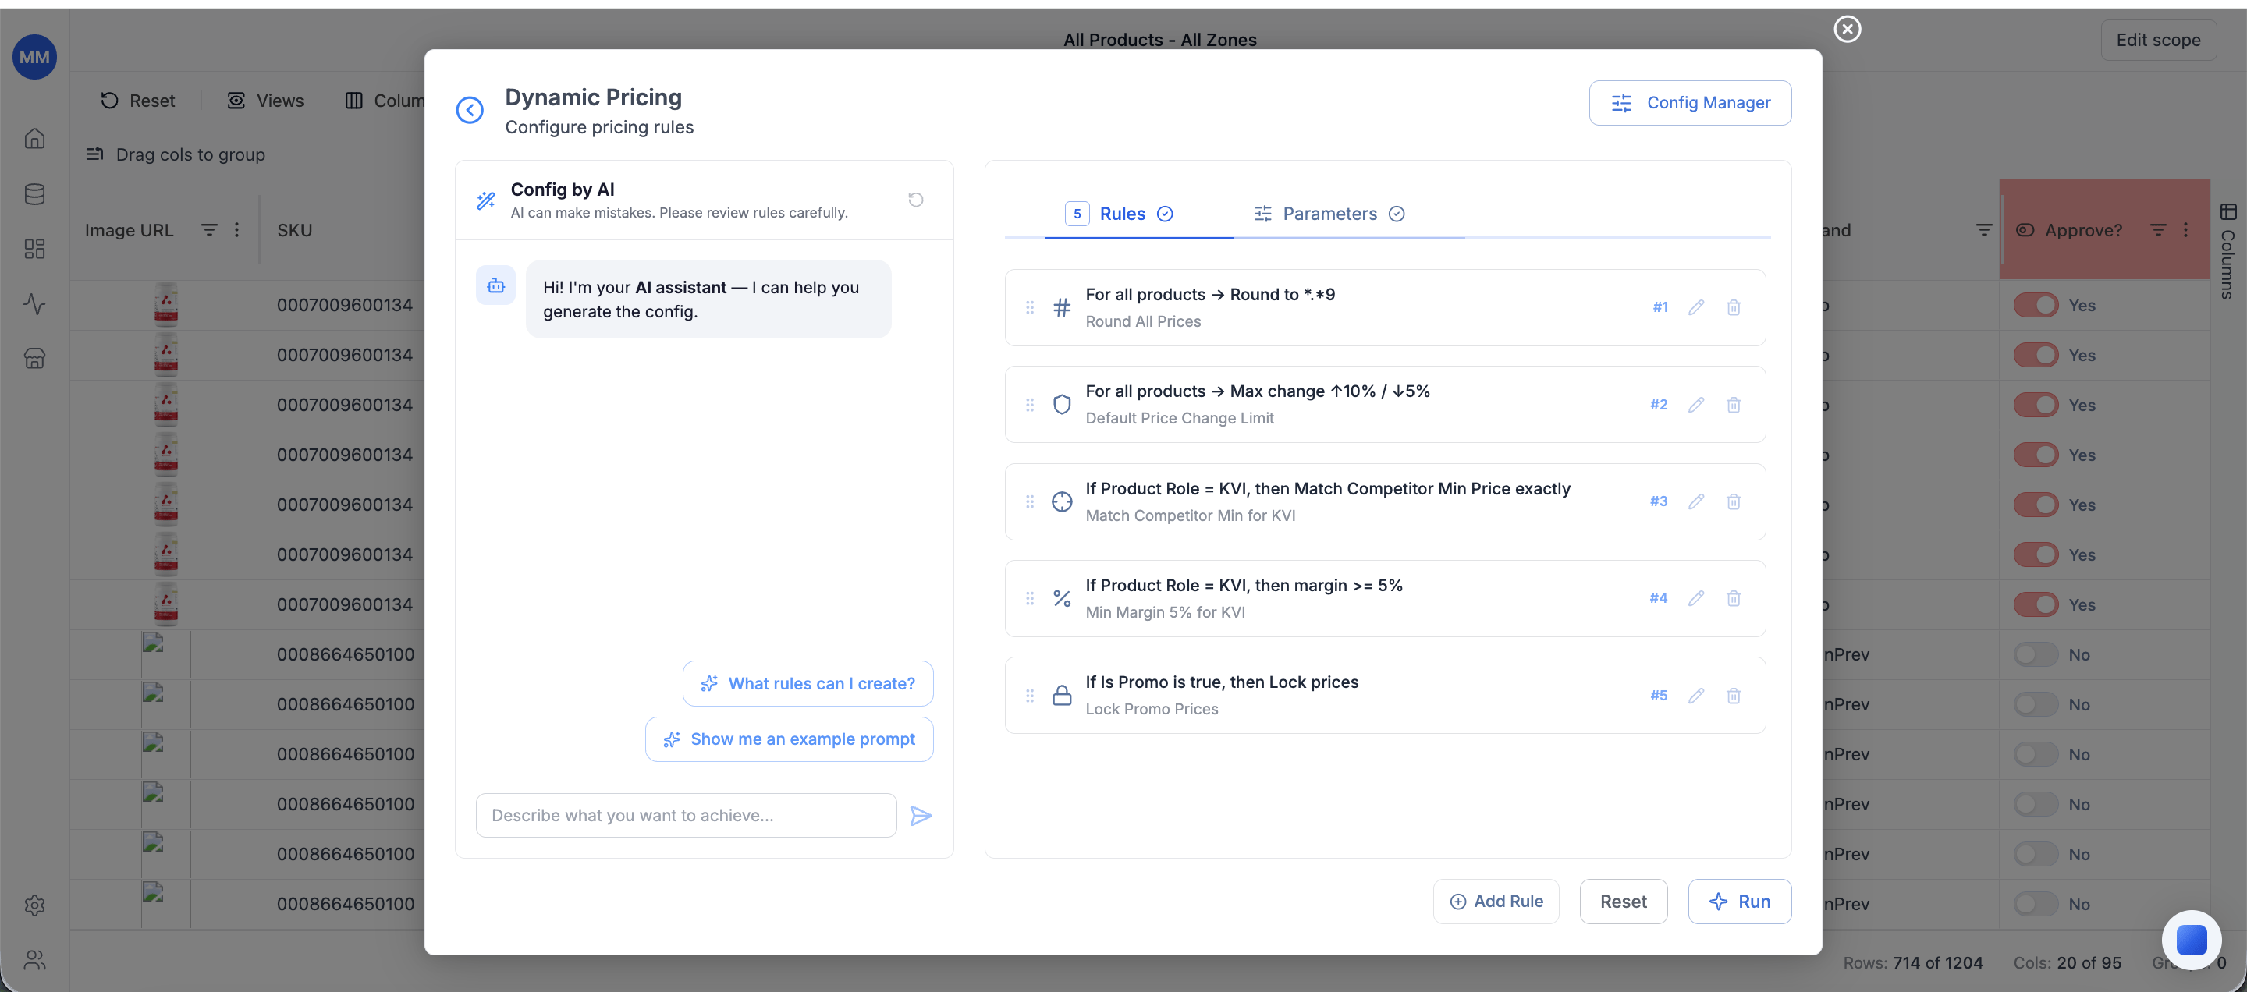This screenshot has width=2247, height=992.
Task: Edit rule #1 Round All Prices
Action: click(1695, 306)
